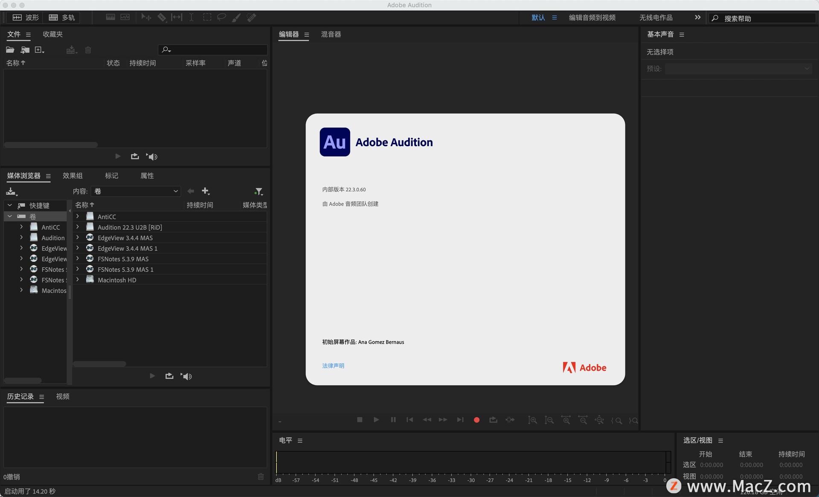Image resolution: width=819 pixels, height=497 pixels.
Task: Switch to the Mixer (混音器) tab
Action: click(331, 34)
